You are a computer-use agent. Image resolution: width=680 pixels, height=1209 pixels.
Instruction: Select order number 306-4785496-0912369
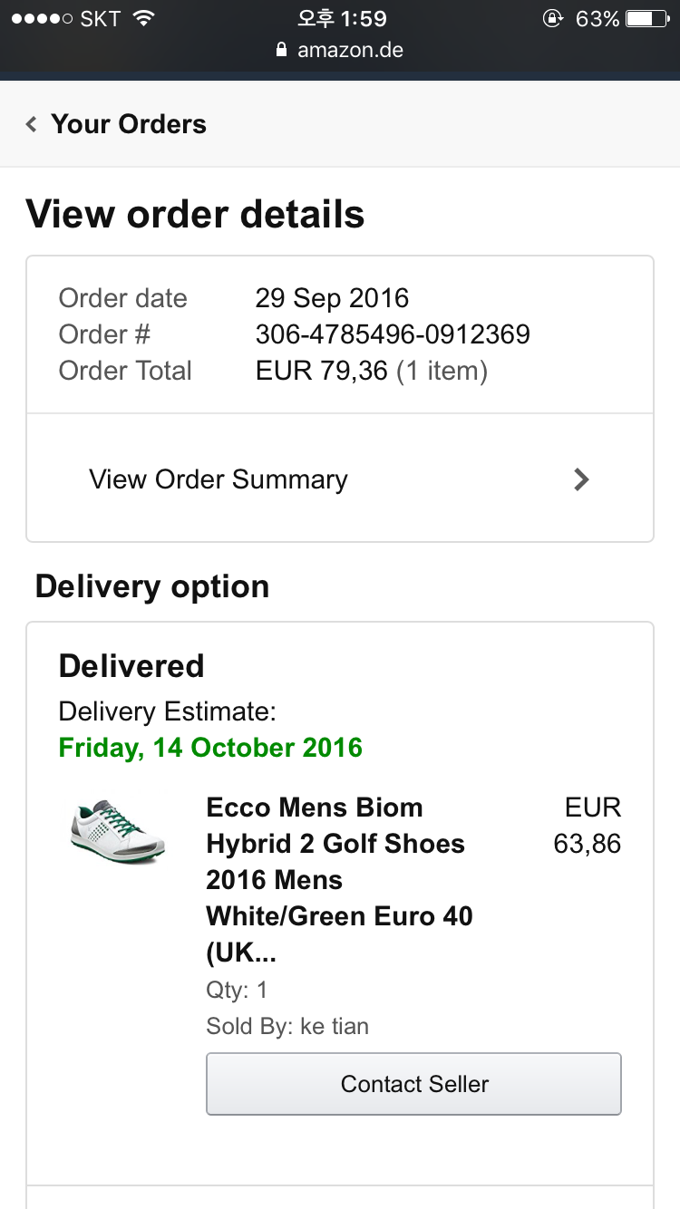point(392,334)
